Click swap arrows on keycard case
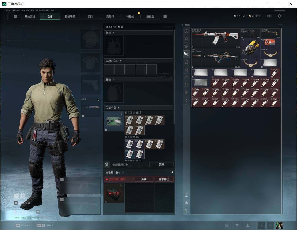Viewport: 297px width, 230px height. point(121,113)
